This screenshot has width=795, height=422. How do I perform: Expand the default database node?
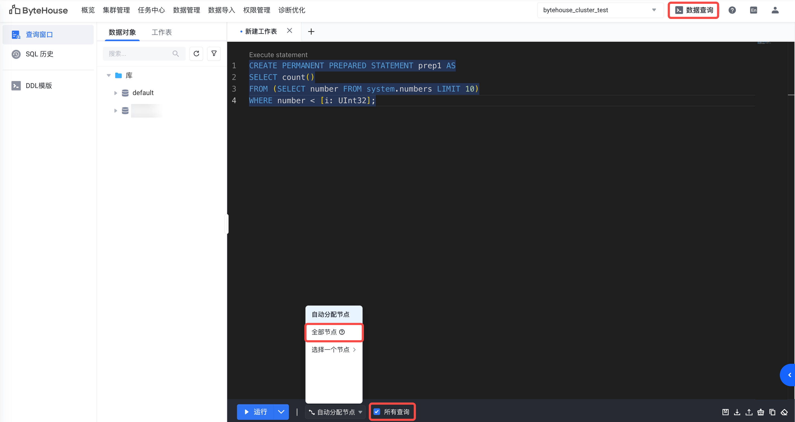116,93
